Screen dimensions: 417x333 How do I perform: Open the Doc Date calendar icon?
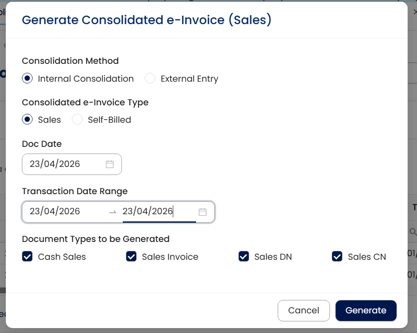coord(110,164)
